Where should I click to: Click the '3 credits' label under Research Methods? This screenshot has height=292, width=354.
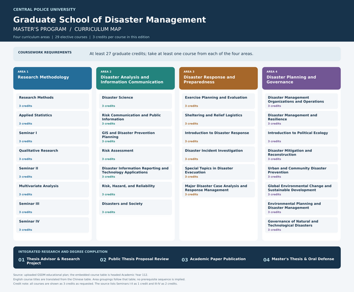coord(25,106)
